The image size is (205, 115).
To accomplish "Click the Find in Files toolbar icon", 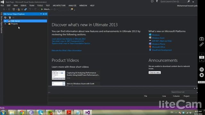I will coord(72,9).
